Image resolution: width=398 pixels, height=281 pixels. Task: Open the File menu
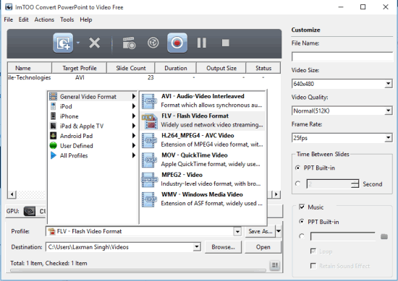[x=9, y=20]
